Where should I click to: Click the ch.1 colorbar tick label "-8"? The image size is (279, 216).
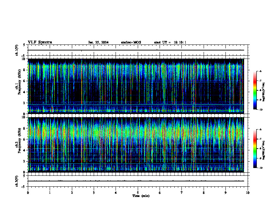point(260,90)
